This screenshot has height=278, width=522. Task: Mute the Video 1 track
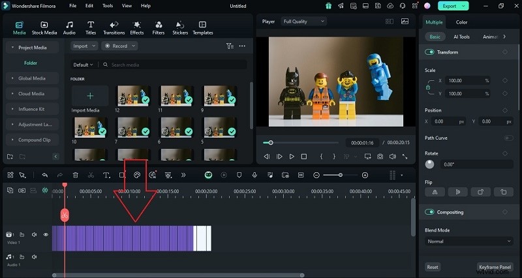tap(34, 235)
